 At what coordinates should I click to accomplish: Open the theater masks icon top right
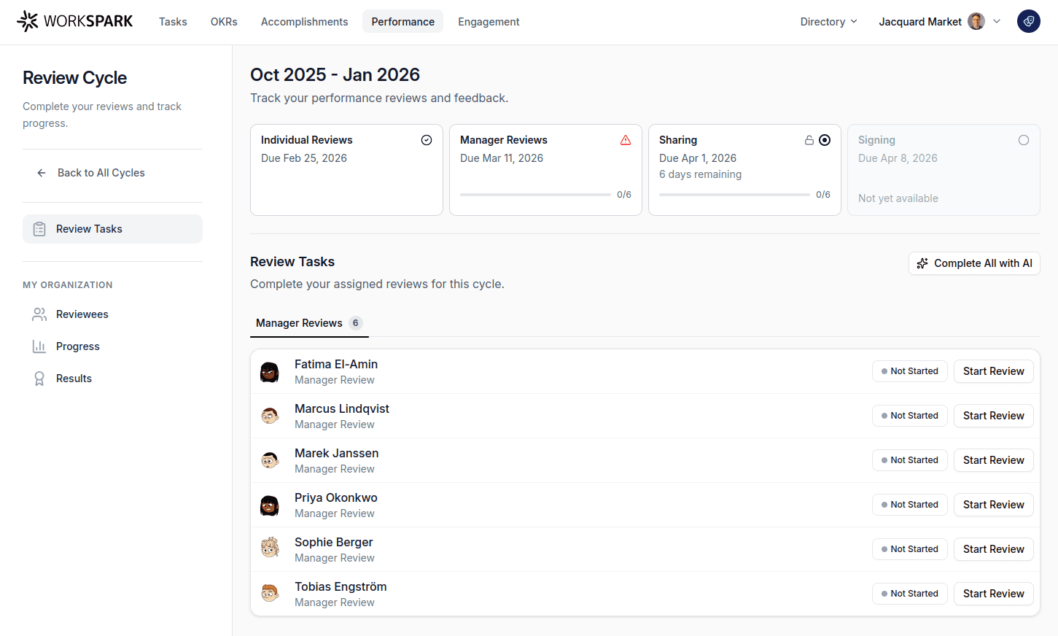point(1028,21)
